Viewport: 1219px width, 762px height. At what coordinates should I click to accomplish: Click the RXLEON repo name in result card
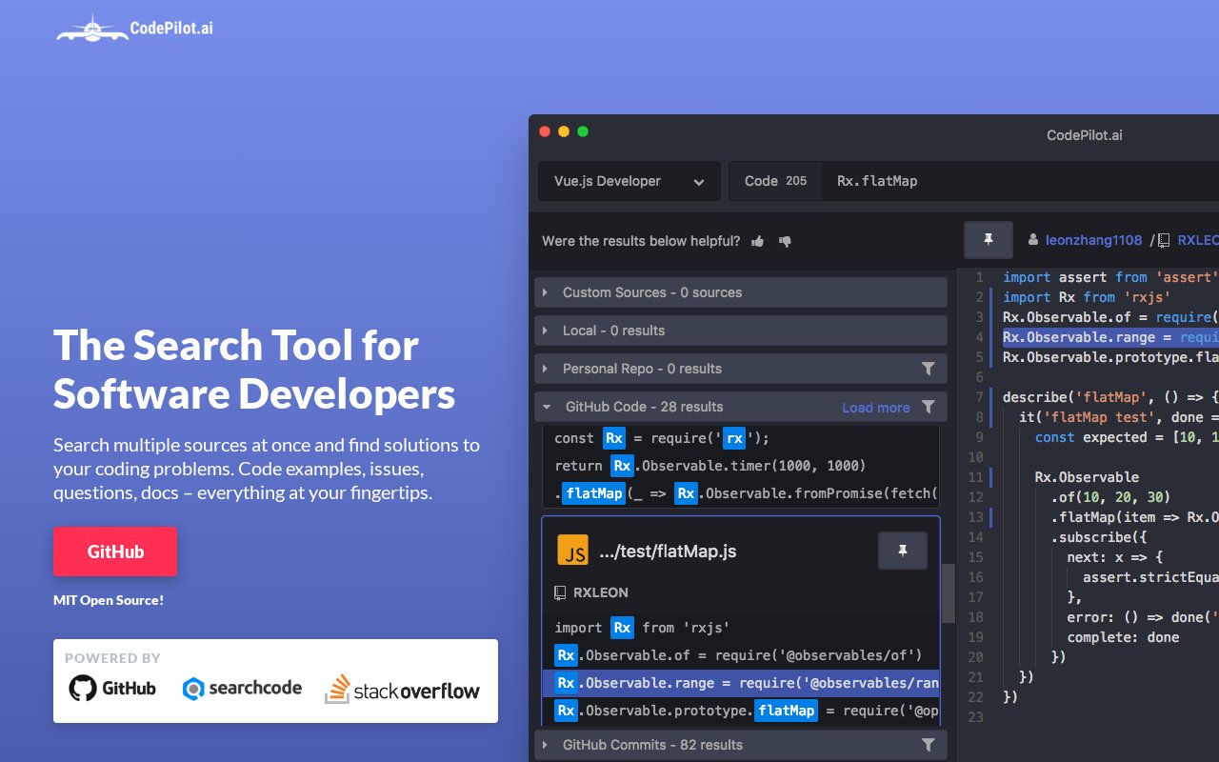pyautogui.click(x=601, y=592)
